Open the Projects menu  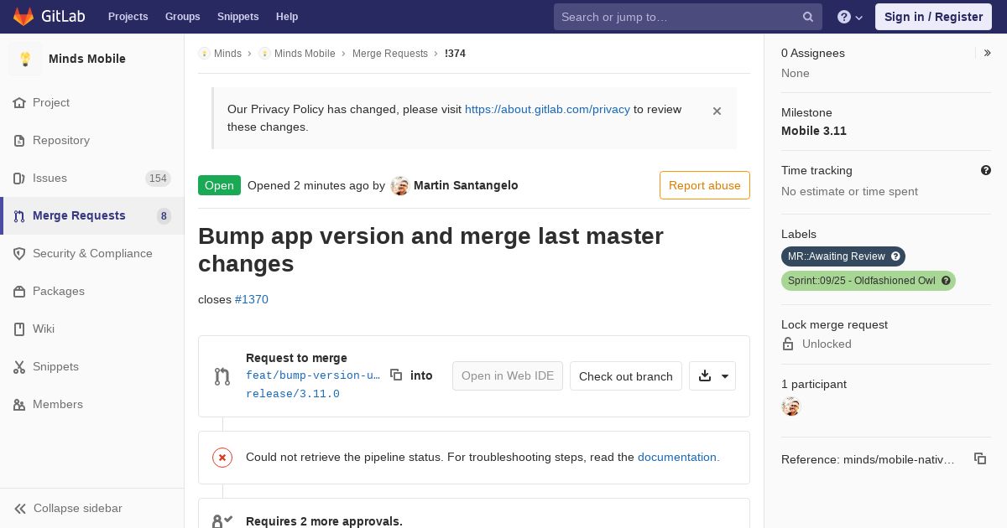click(x=128, y=17)
